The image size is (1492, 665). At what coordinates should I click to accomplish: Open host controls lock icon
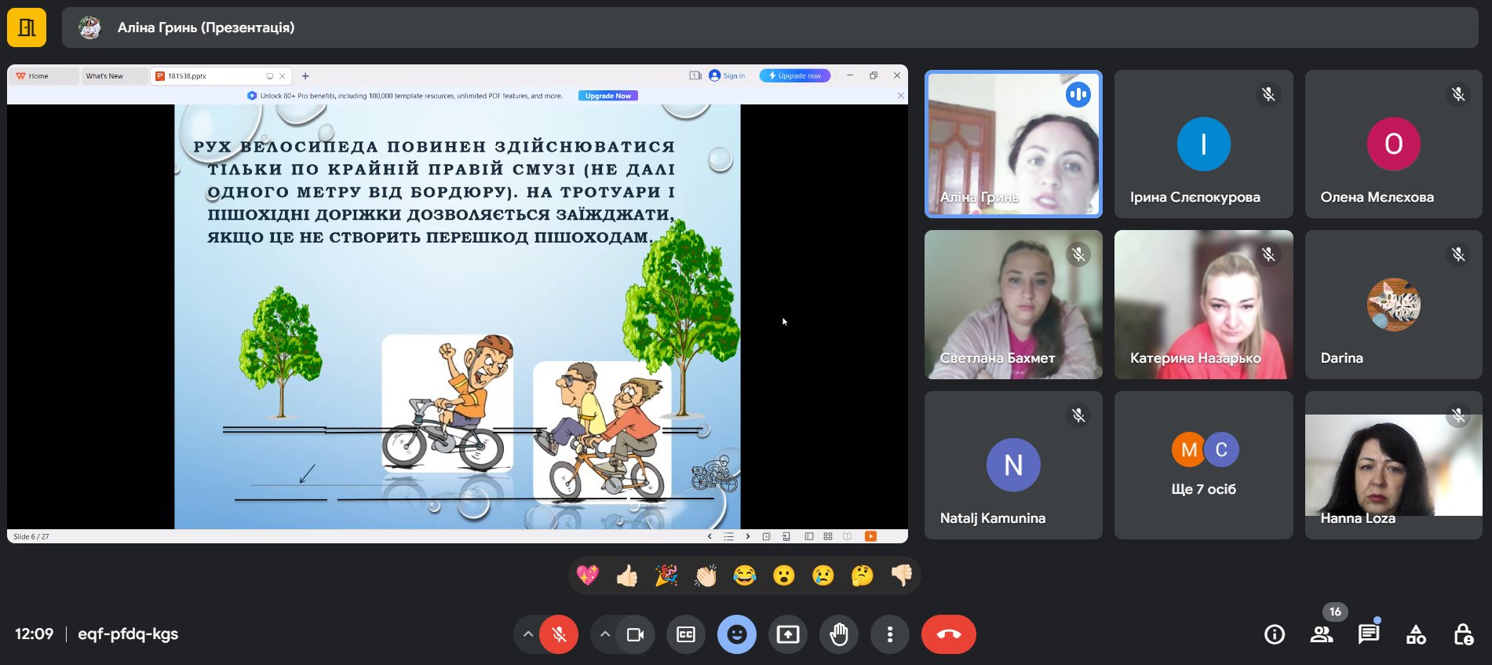tap(1463, 634)
